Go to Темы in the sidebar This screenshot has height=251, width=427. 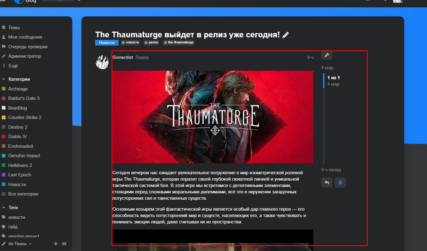(14, 28)
